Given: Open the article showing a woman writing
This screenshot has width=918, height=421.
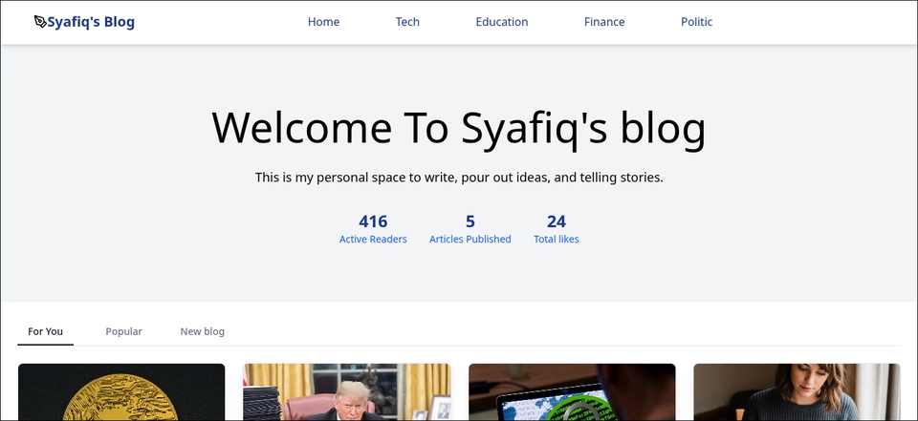Looking at the screenshot, I should (797, 392).
